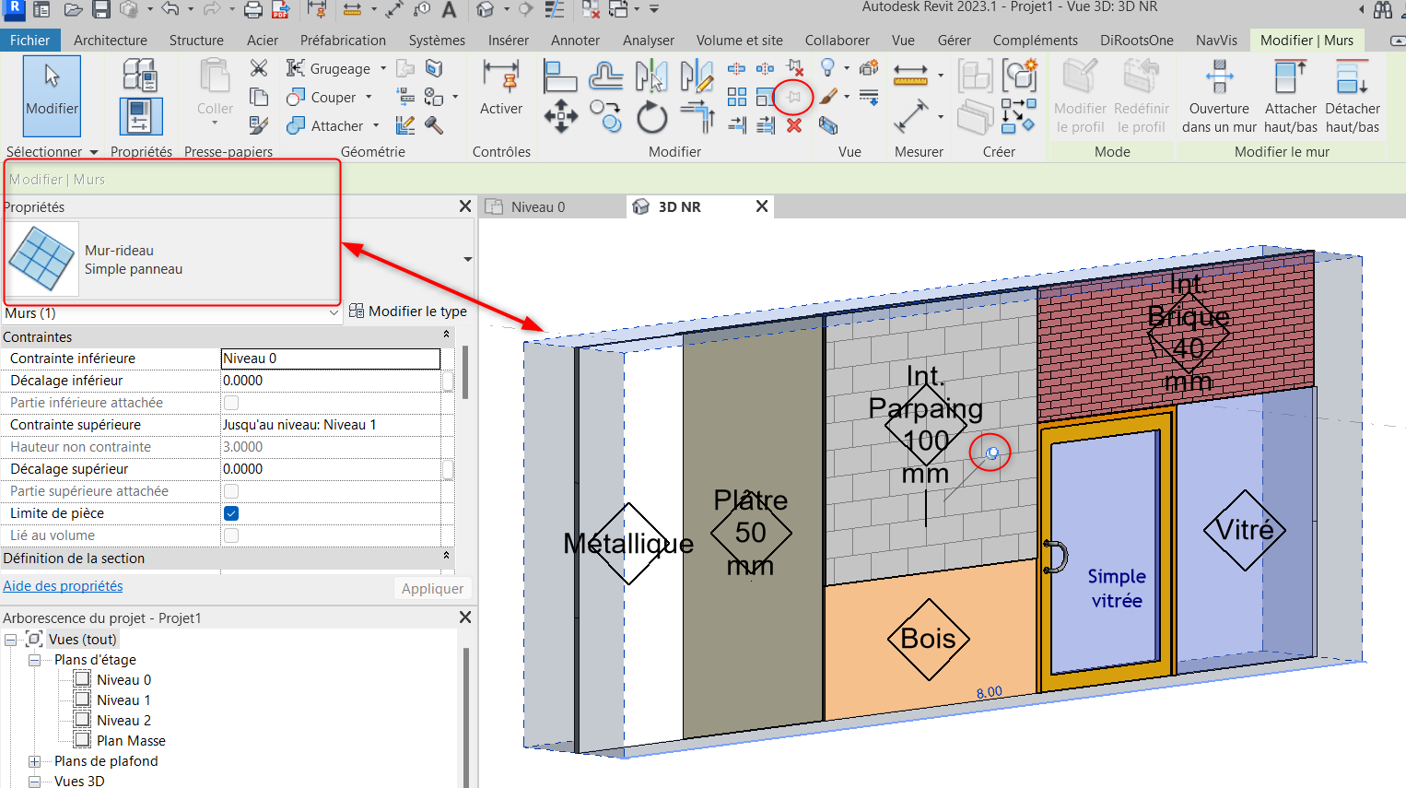Click the red Delete X icon

tap(794, 125)
